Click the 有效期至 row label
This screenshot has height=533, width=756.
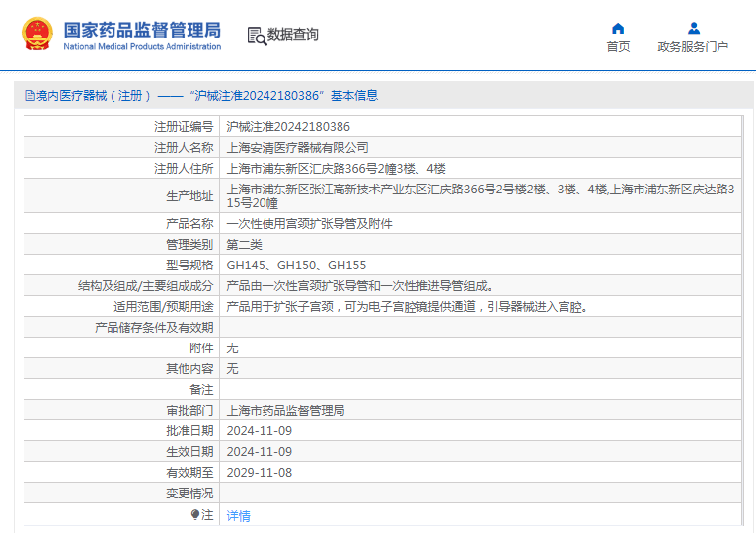tap(189, 473)
